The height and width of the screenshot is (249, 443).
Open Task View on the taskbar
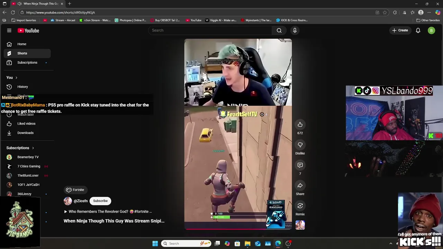tap(217, 243)
